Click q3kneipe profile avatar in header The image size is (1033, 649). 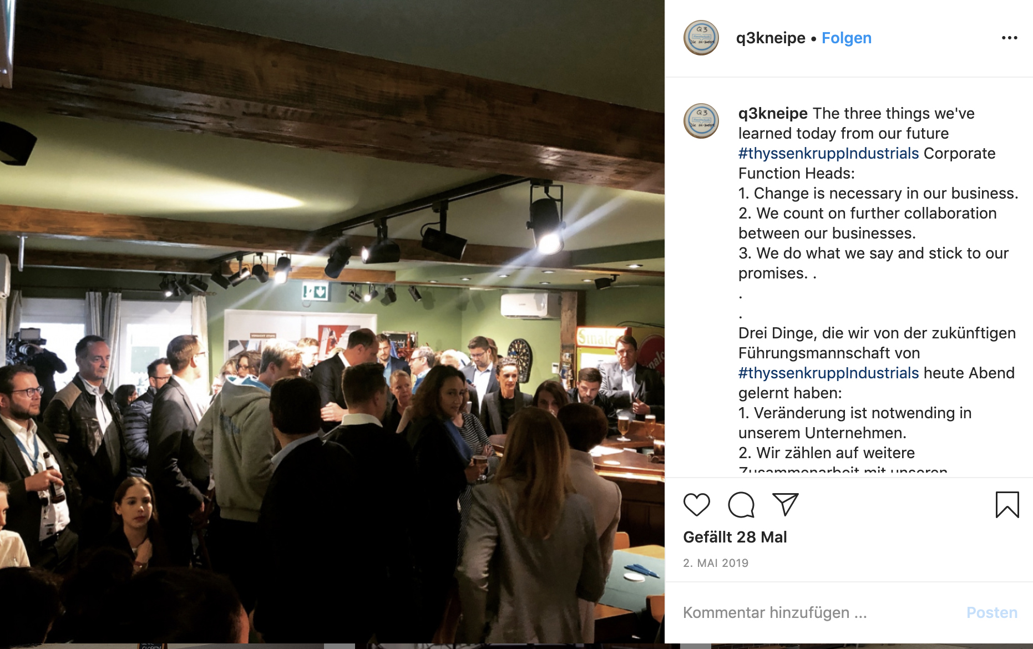[701, 38]
